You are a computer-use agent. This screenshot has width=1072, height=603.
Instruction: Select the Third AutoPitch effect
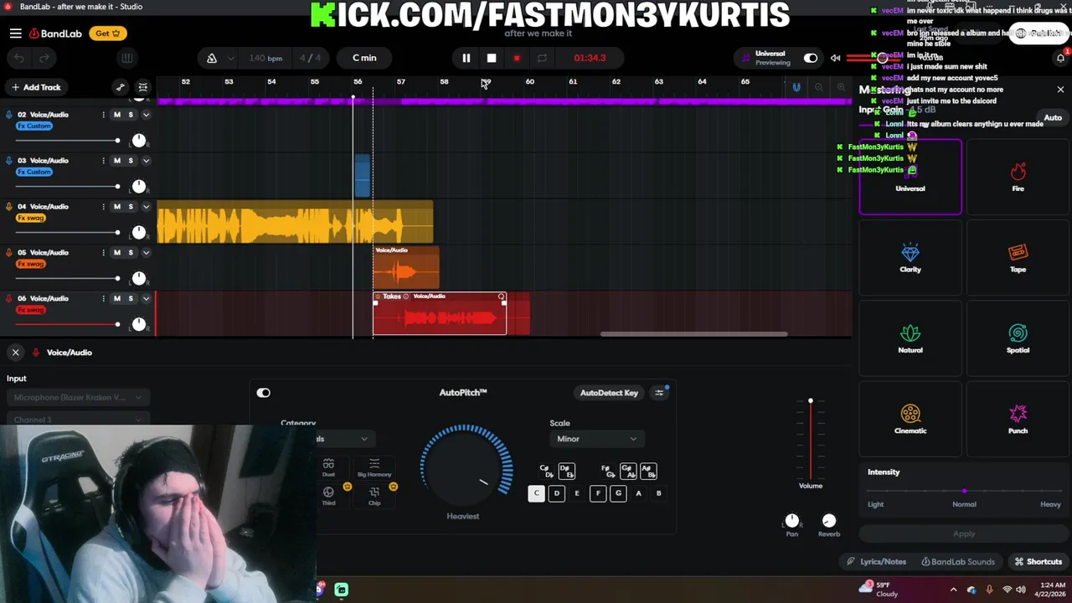pyautogui.click(x=328, y=496)
